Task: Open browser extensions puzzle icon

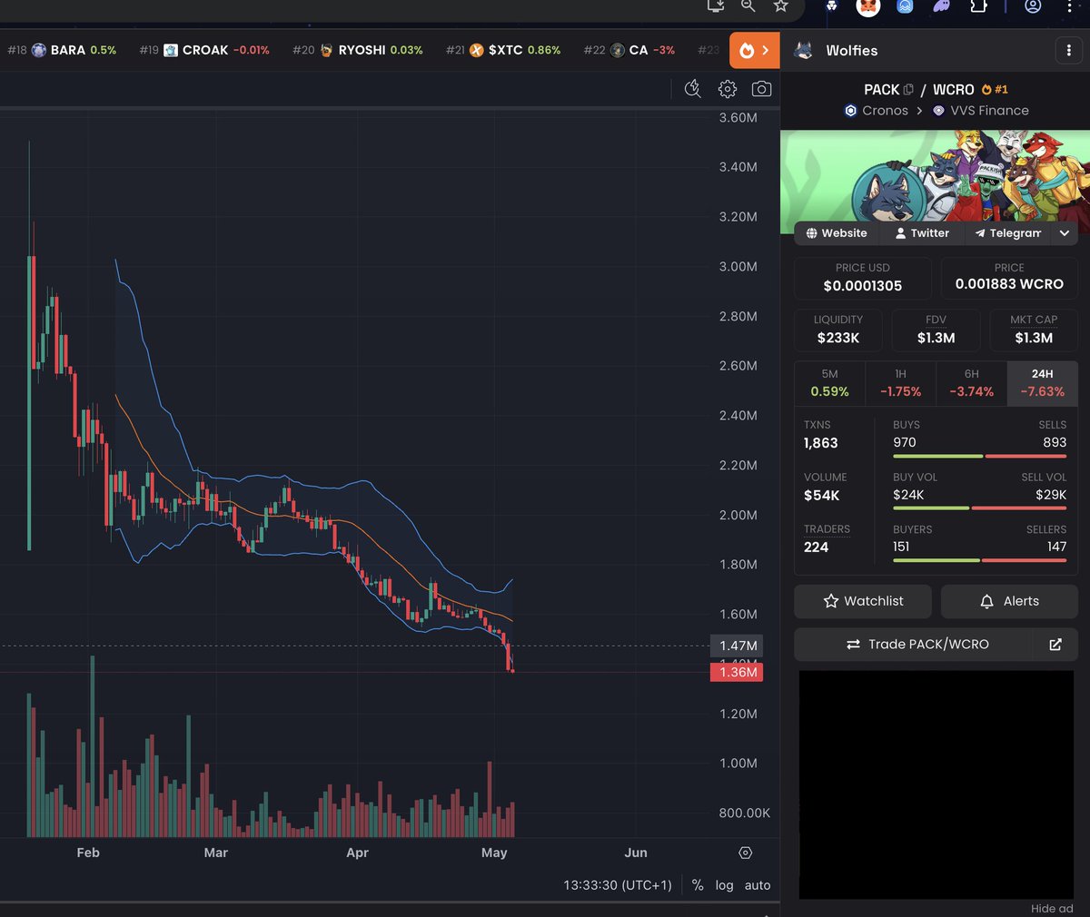Action: (977, 6)
